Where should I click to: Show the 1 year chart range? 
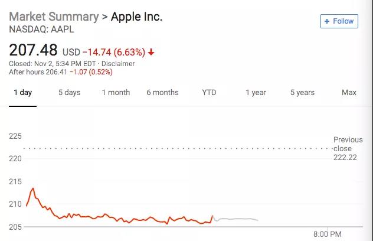pyautogui.click(x=256, y=93)
